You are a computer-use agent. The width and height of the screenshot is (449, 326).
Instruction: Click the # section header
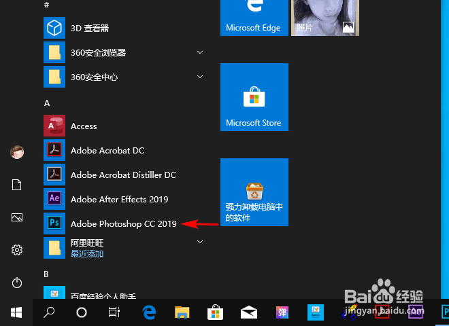click(47, 5)
